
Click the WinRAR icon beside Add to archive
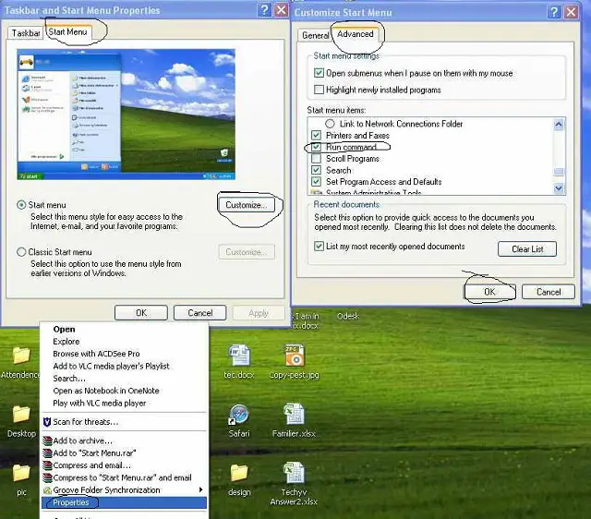pos(47,441)
